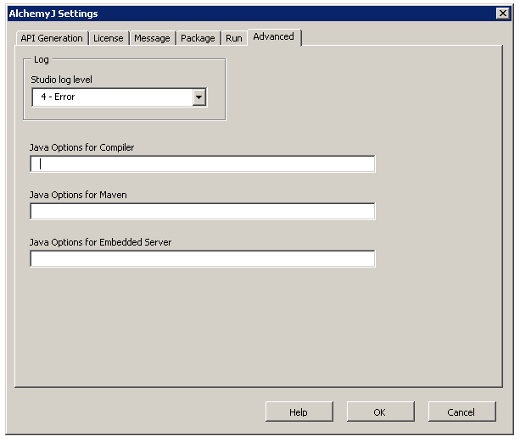
Task: Switch to the API Generation tab
Action: click(52, 38)
